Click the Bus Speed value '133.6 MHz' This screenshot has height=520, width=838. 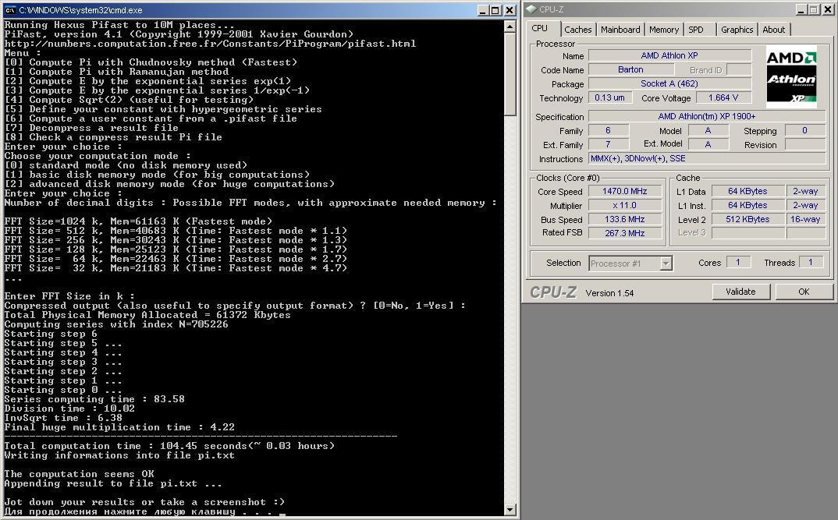point(625,219)
